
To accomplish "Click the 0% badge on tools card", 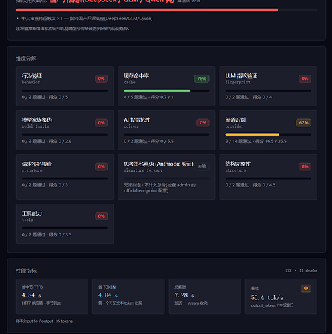I will [x=102, y=216].
